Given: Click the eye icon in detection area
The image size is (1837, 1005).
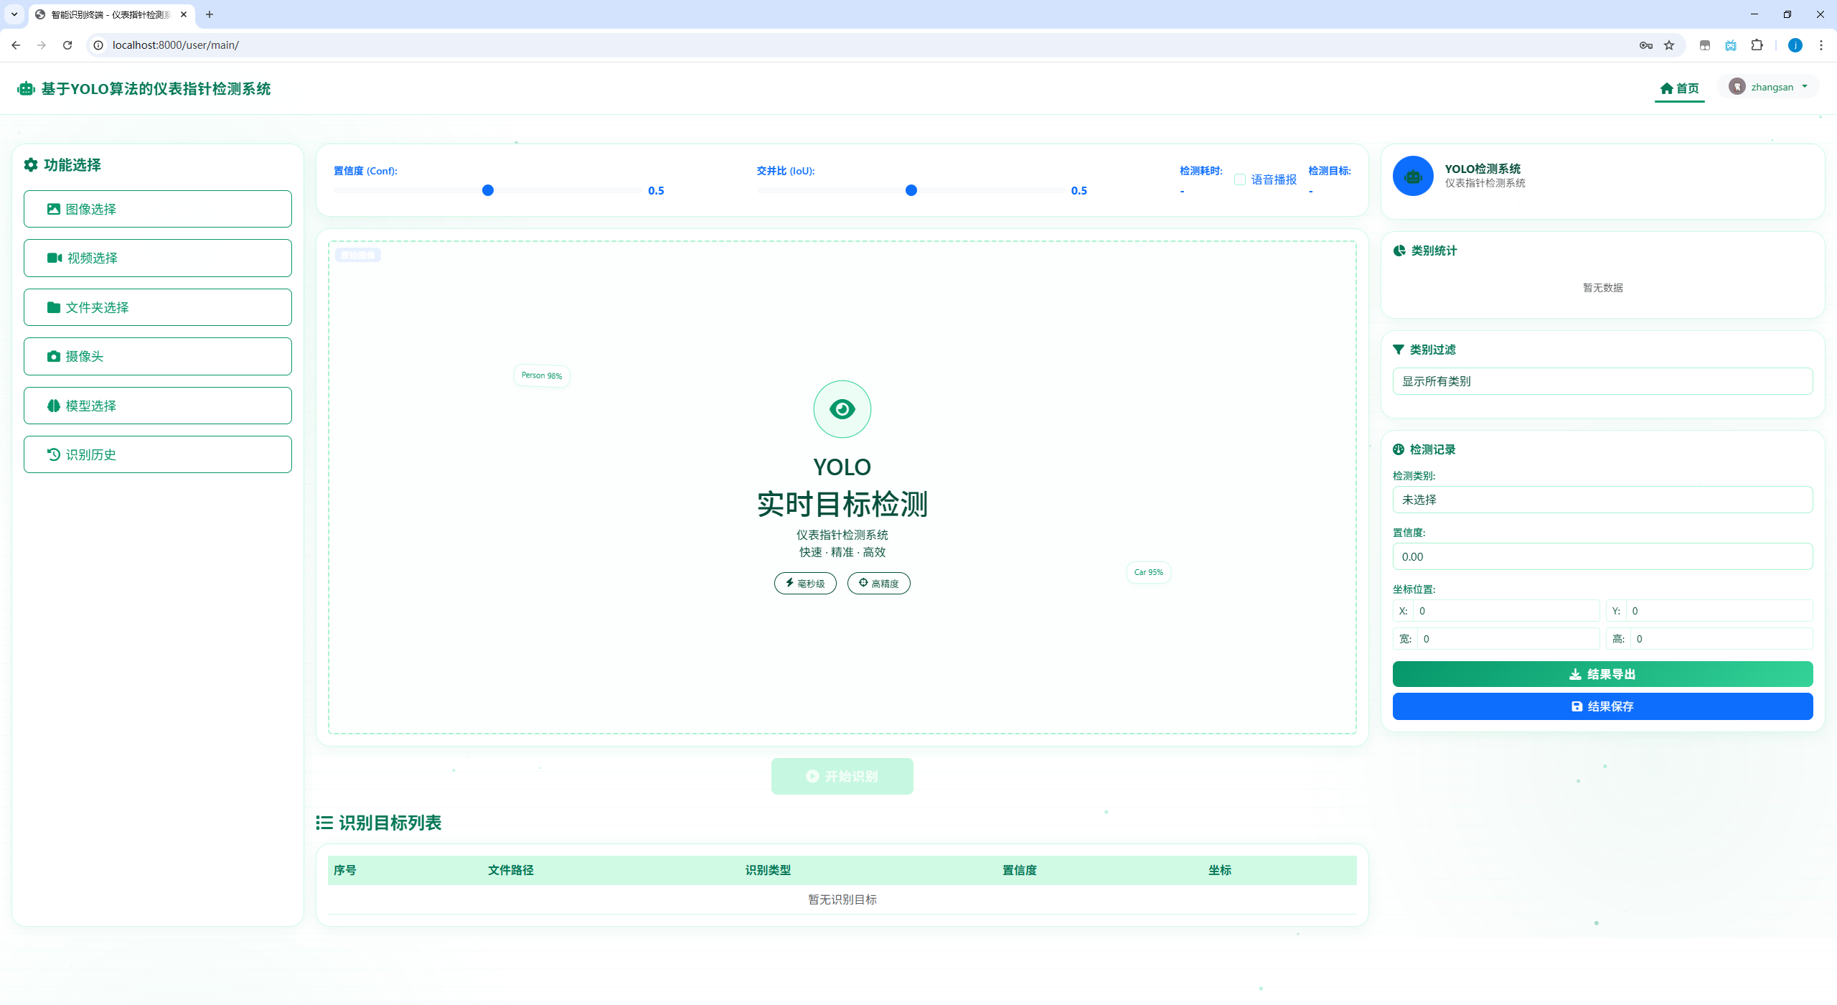Looking at the screenshot, I should pyautogui.click(x=842, y=409).
